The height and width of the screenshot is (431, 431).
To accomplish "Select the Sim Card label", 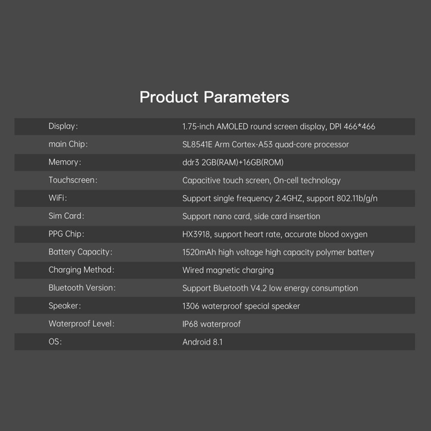I will point(66,216).
